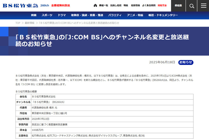Select the ドラマ category tab
The width and height of the screenshot is (209, 139).
(x=62, y=15)
